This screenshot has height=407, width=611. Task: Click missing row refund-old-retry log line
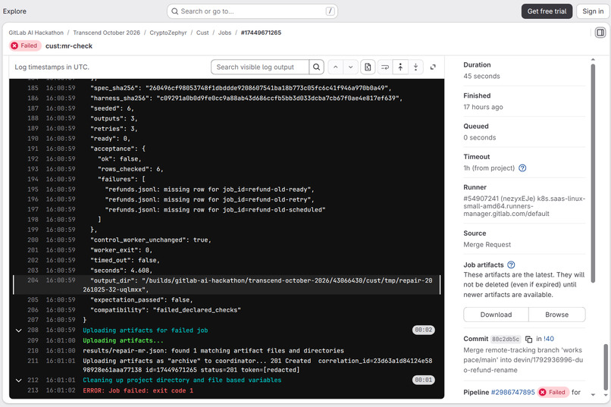(x=210, y=199)
